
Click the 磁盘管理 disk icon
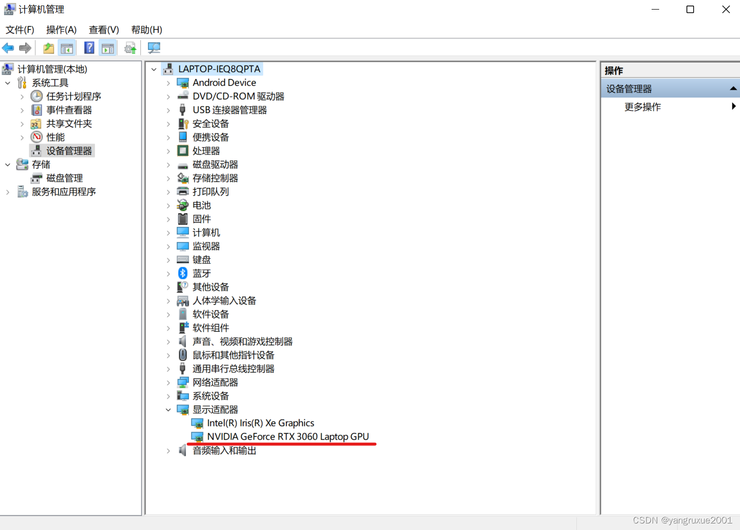pos(37,178)
